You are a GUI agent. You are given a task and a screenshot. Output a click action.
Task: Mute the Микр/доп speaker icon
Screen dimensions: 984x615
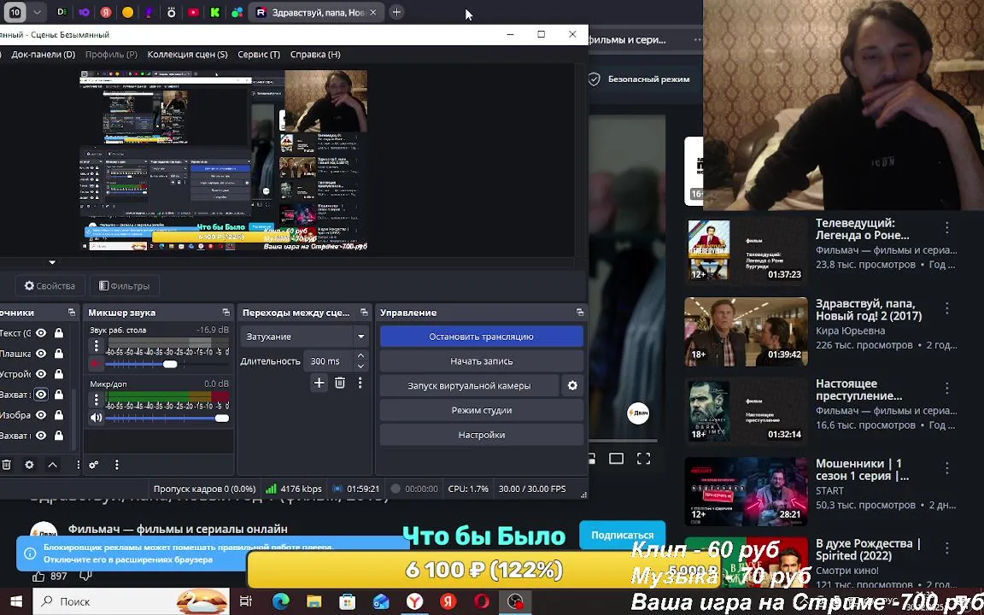96,418
